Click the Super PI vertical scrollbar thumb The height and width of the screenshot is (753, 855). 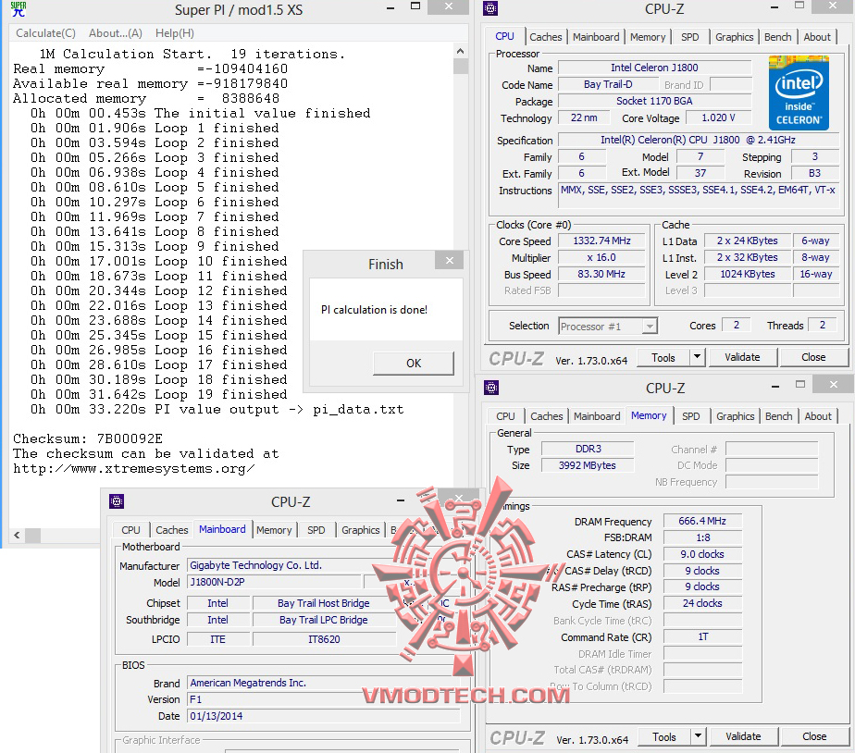[x=460, y=66]
